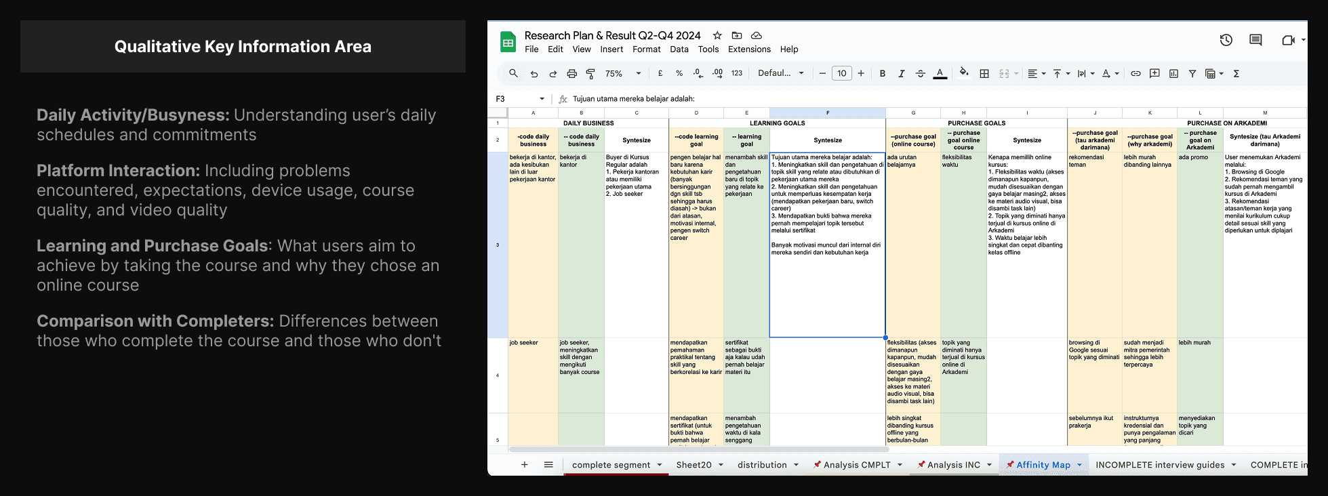Screen dimensions: 1328x496
Task: Open the functions sigma menu
Action: (1236, 73)
